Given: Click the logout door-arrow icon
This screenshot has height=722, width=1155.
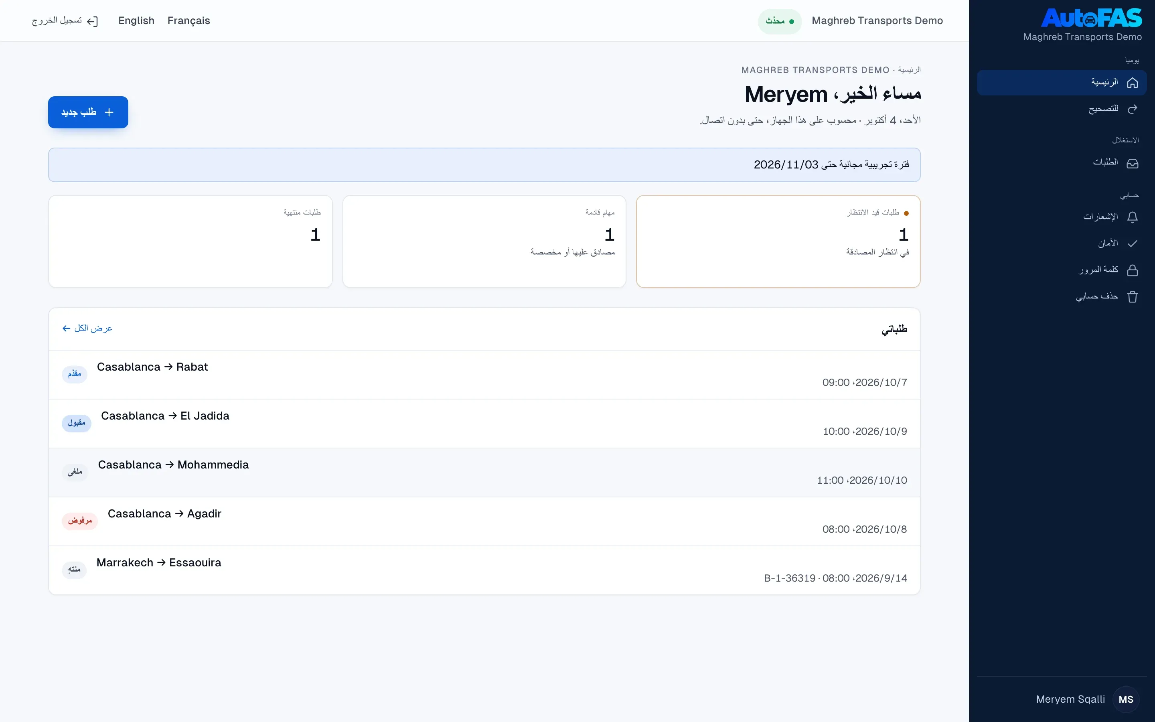Looking at the screenshot, I should 93,21.
